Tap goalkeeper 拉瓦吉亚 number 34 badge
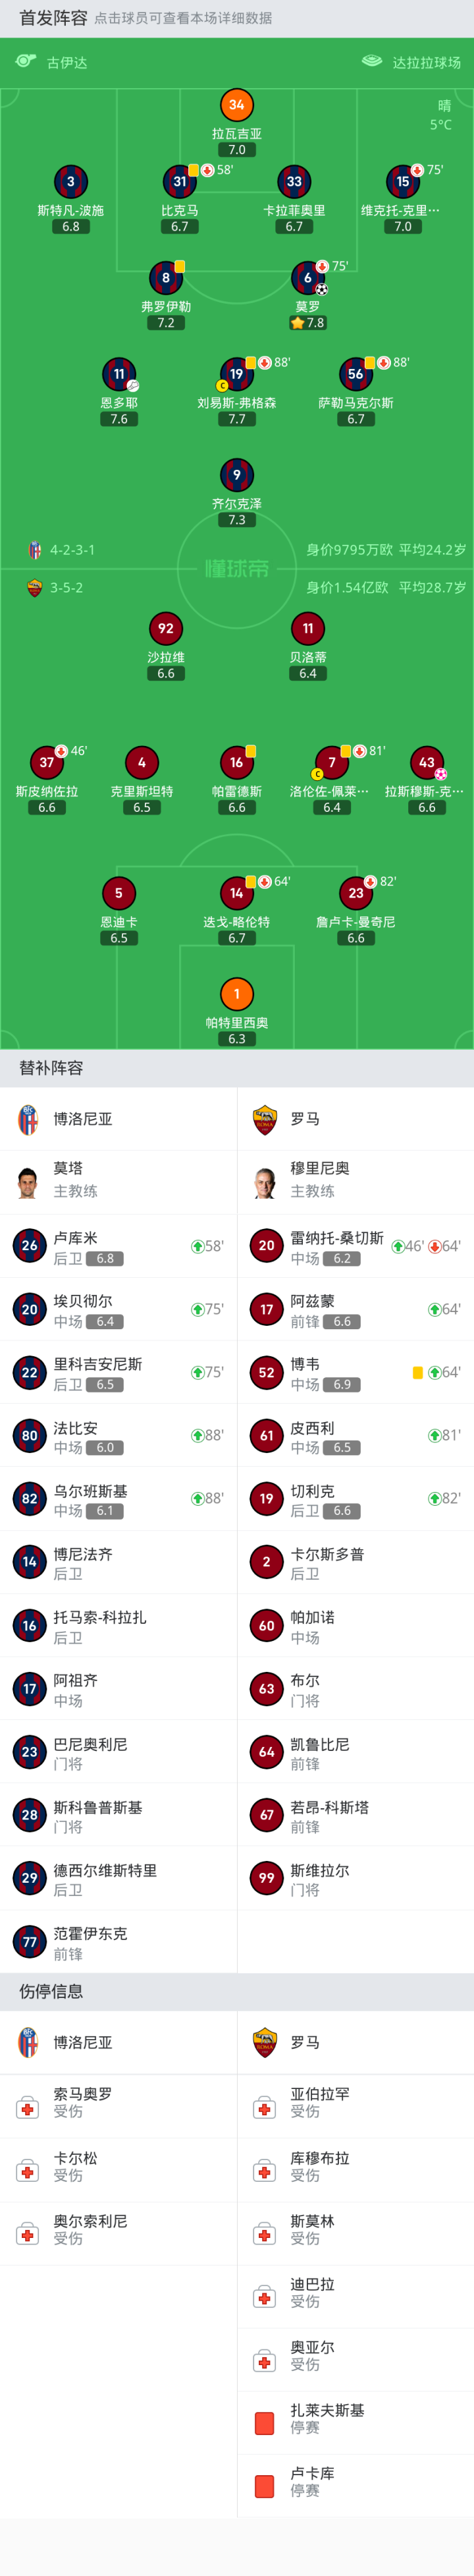474x2576 pixels. (236, 105)
